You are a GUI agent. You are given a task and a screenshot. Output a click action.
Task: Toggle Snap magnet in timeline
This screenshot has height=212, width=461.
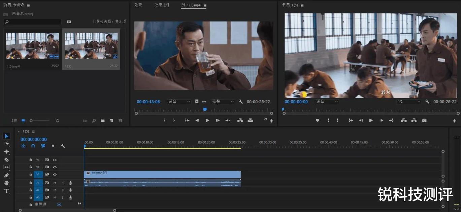33,146
